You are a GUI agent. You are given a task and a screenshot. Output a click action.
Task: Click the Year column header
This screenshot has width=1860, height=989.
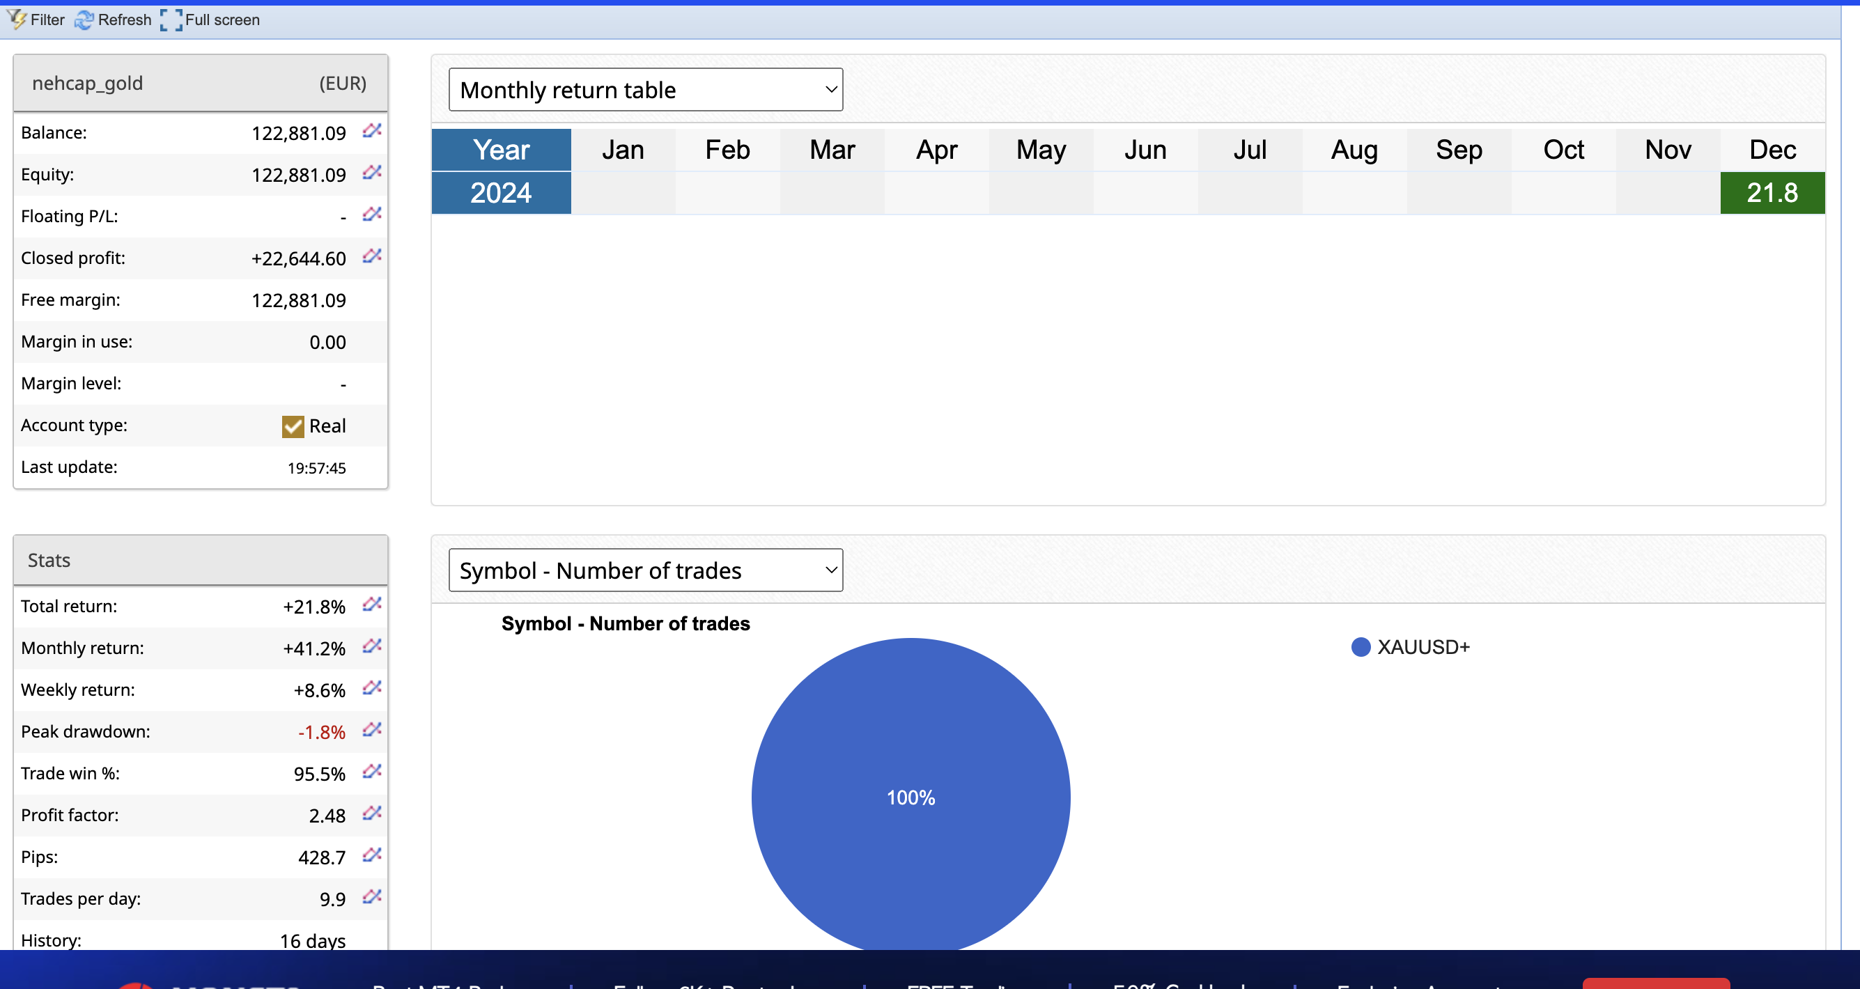pos(501,150)
